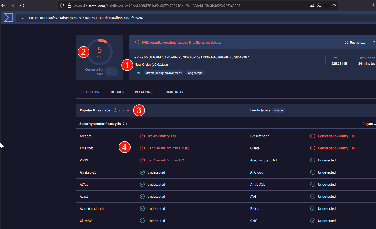Viewport: 376px width, 229px height.
Task: Click AhnLab-V3 undetected checkmark icon
Action: tap(142, 172)
